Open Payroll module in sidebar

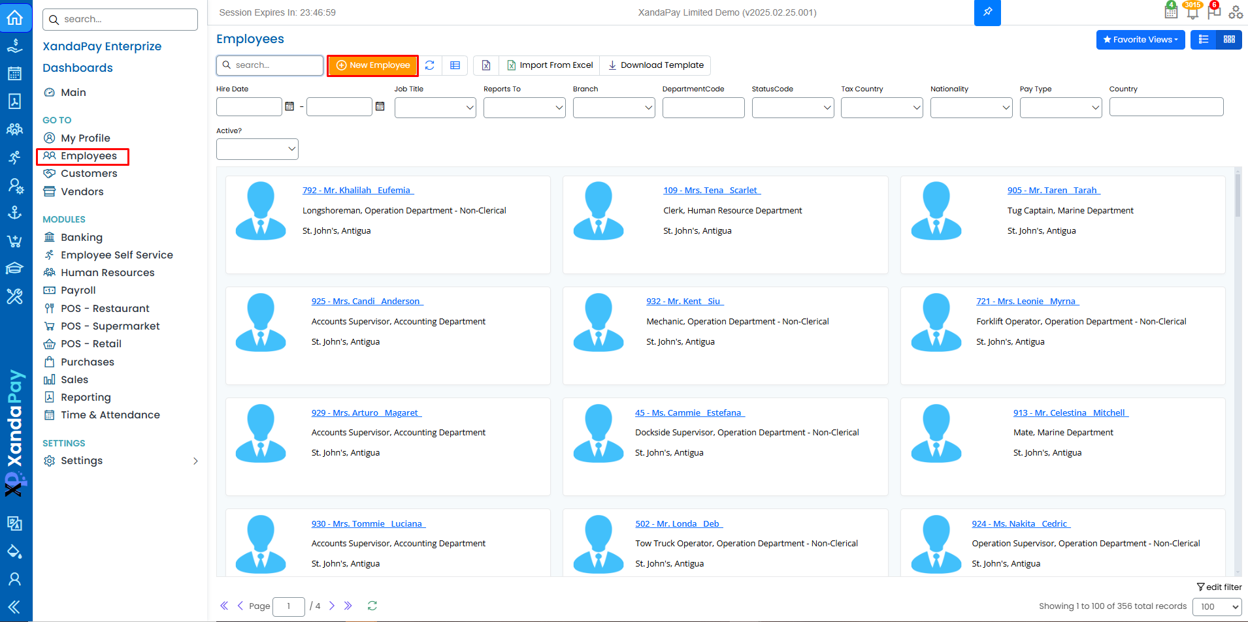(x=78, y=290)
